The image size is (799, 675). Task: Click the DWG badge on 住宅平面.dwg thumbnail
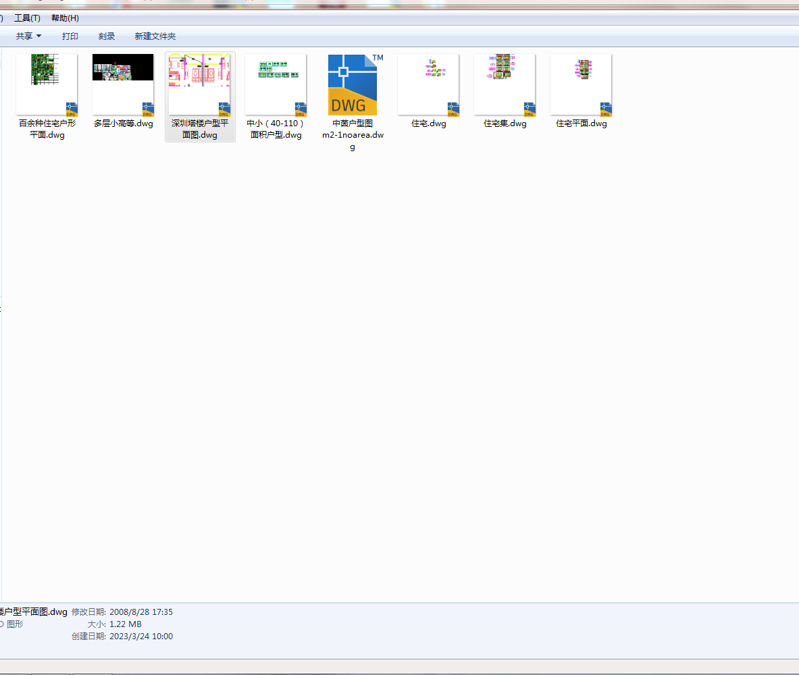point(606,109)
